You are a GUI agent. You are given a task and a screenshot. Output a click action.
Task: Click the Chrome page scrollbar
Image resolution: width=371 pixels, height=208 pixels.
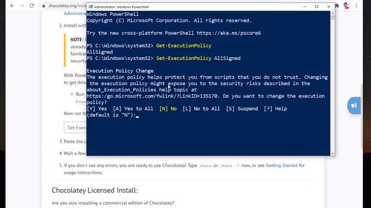coord(361,117)
